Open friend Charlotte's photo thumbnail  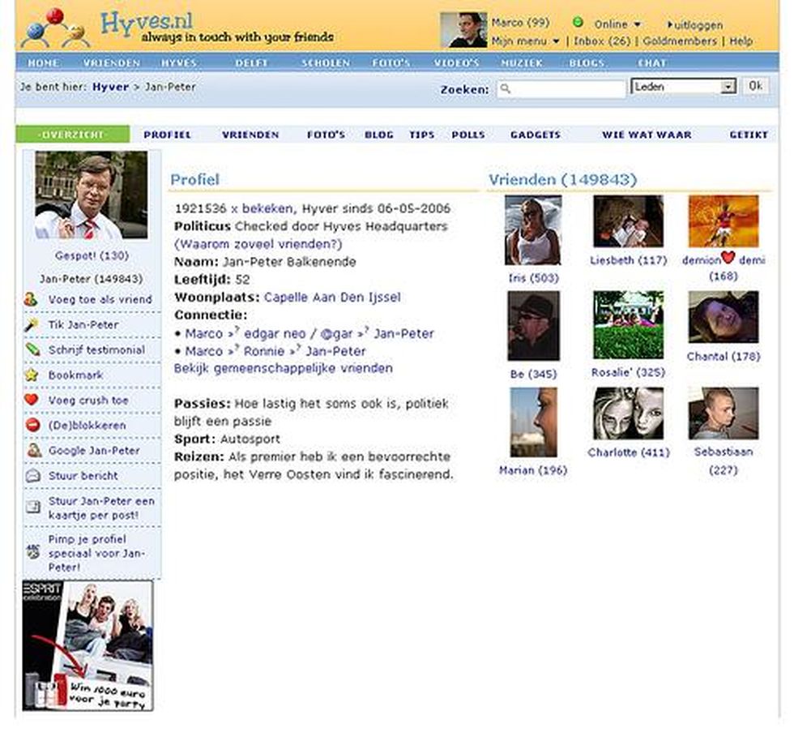click(x=628, y=413)
